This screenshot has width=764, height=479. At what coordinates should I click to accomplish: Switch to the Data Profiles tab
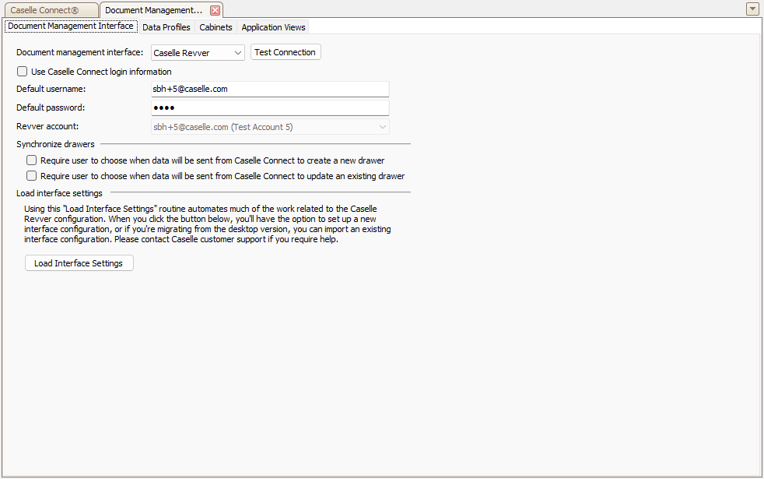pos(166,27)
